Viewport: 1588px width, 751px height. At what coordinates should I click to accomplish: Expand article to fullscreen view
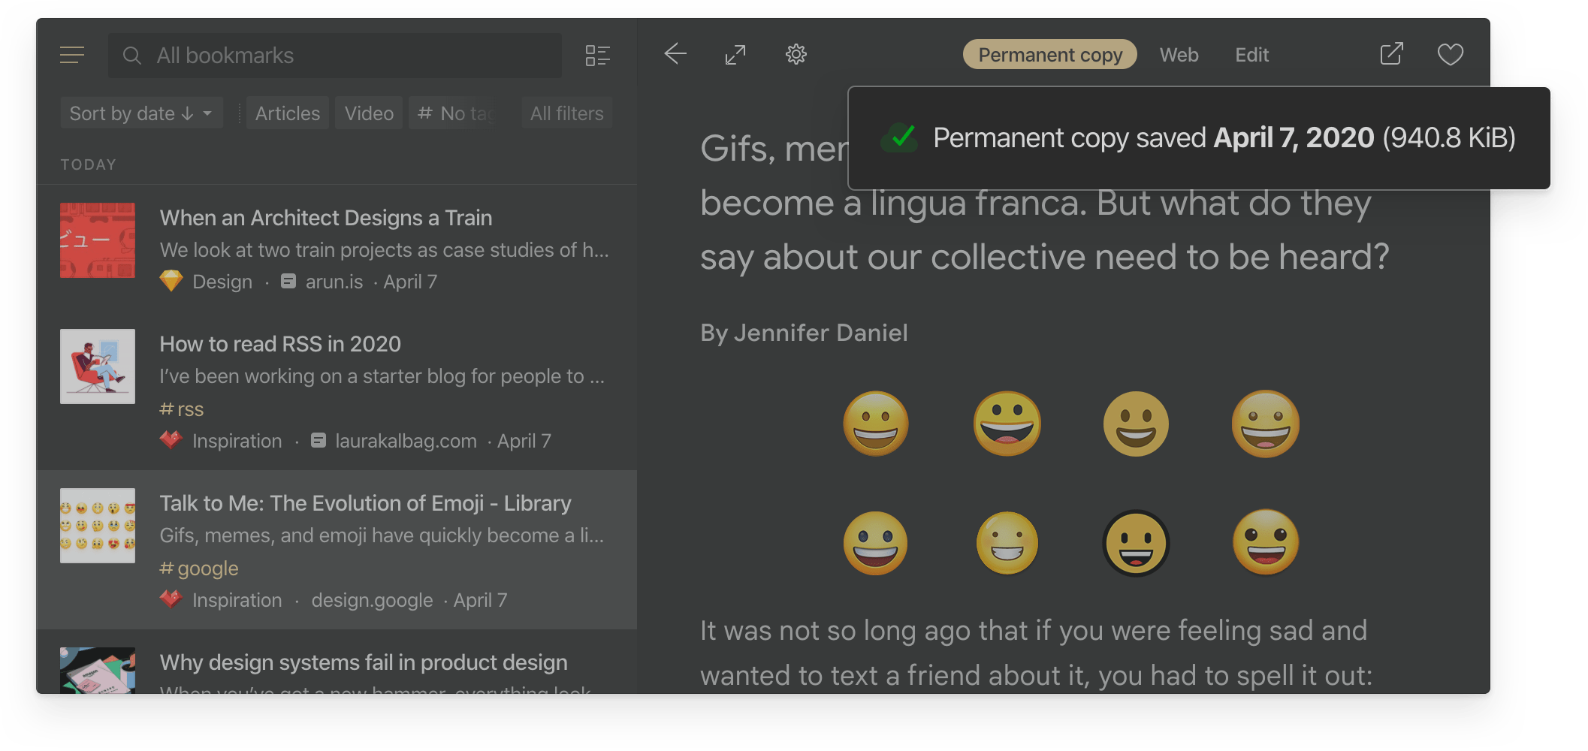click(735, 55)
